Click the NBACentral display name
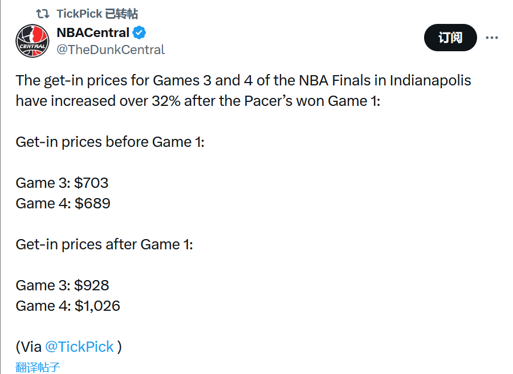Screen dimensions: 513x374 [93, 32]
